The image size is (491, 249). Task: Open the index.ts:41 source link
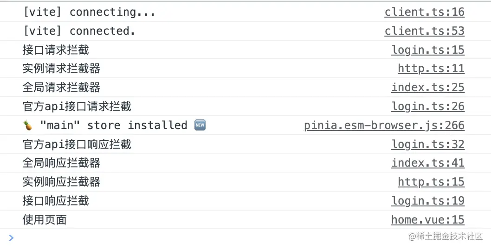[428, 163]
